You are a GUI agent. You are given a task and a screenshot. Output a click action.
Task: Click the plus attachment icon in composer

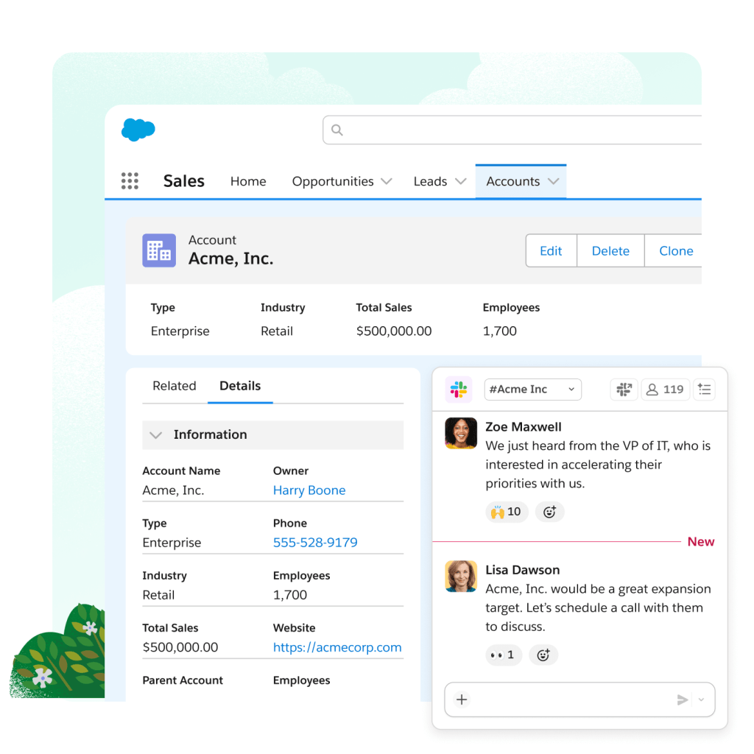click(x=462, y=700)
